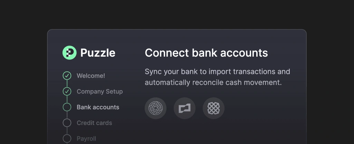Click the Welcome step checkmark circle
354x144 pixels.
[67, 76]
